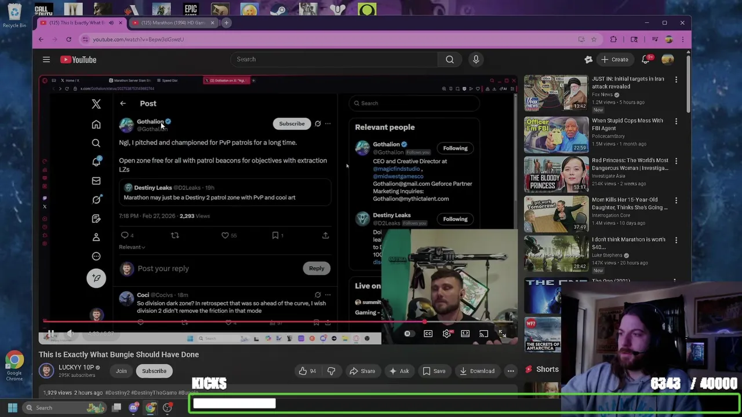
Task: Start voice search with the microphone
Action: [x=476, y=59]
